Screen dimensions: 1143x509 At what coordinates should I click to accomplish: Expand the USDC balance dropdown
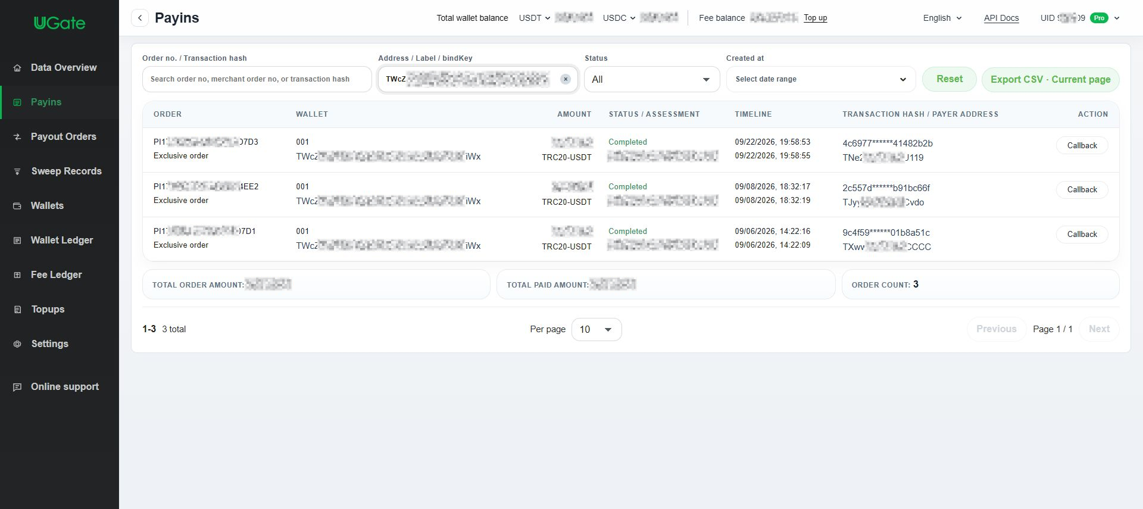[x=619, y=18]
